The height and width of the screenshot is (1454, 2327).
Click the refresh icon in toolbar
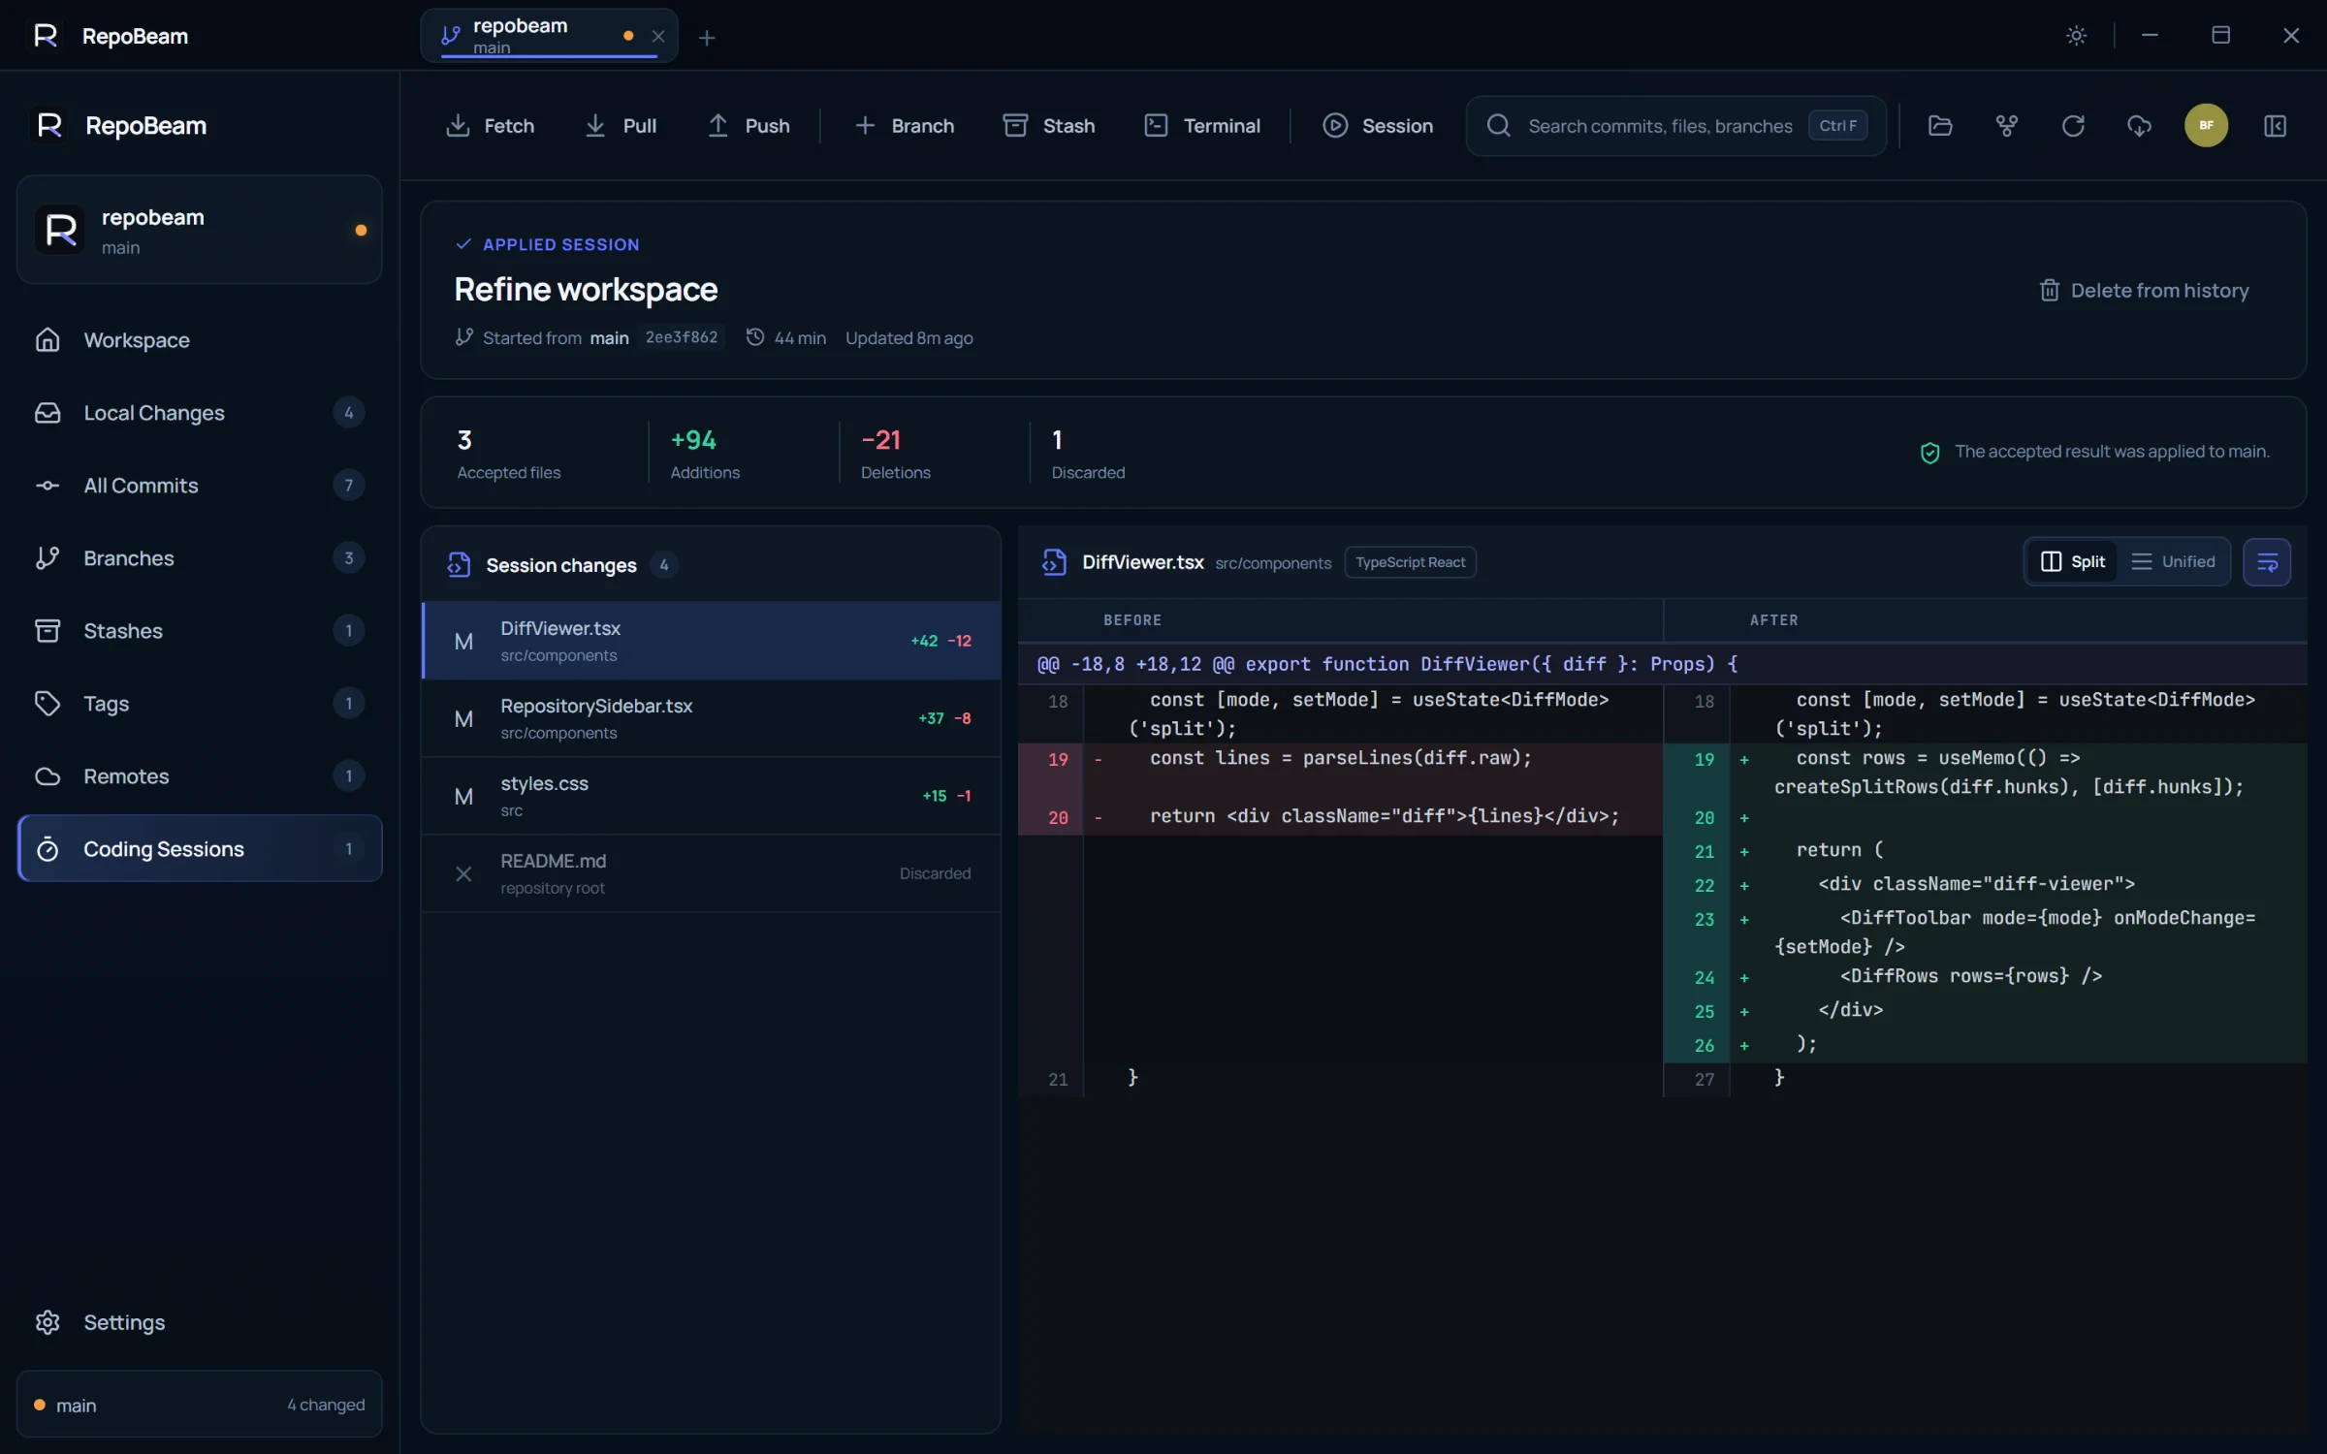tap(2073, 126)
